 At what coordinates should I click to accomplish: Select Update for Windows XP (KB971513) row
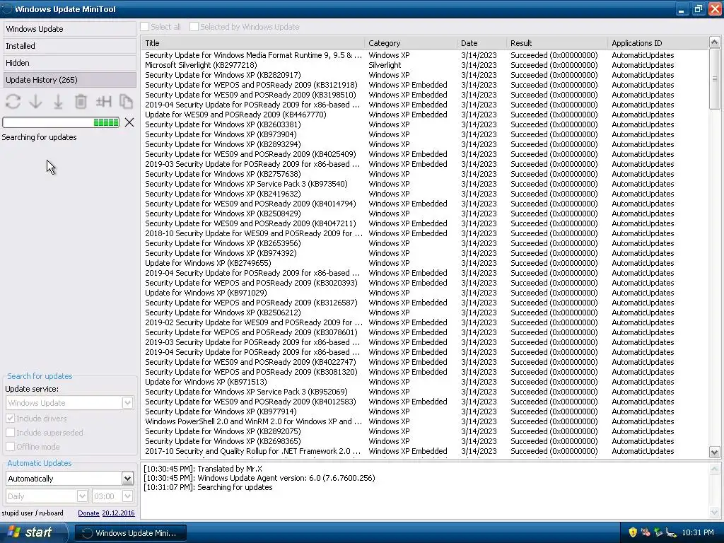425,382
